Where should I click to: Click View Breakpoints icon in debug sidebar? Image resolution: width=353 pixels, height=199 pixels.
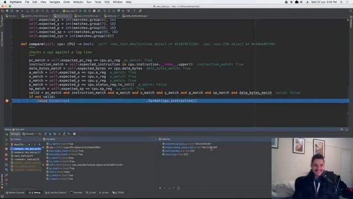pyautogui.click(x=7, y=155)
